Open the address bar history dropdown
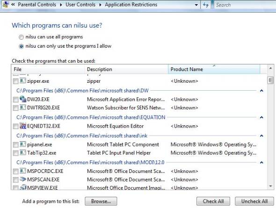 196,5
